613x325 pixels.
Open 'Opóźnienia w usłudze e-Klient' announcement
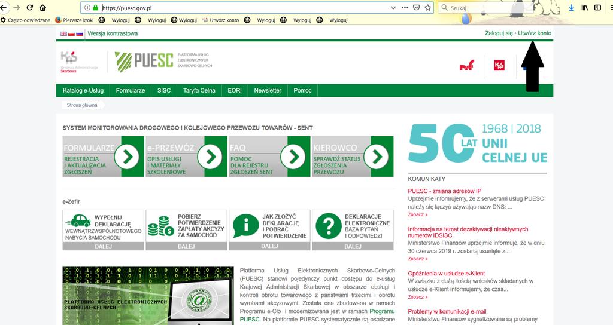coord(446,274)
